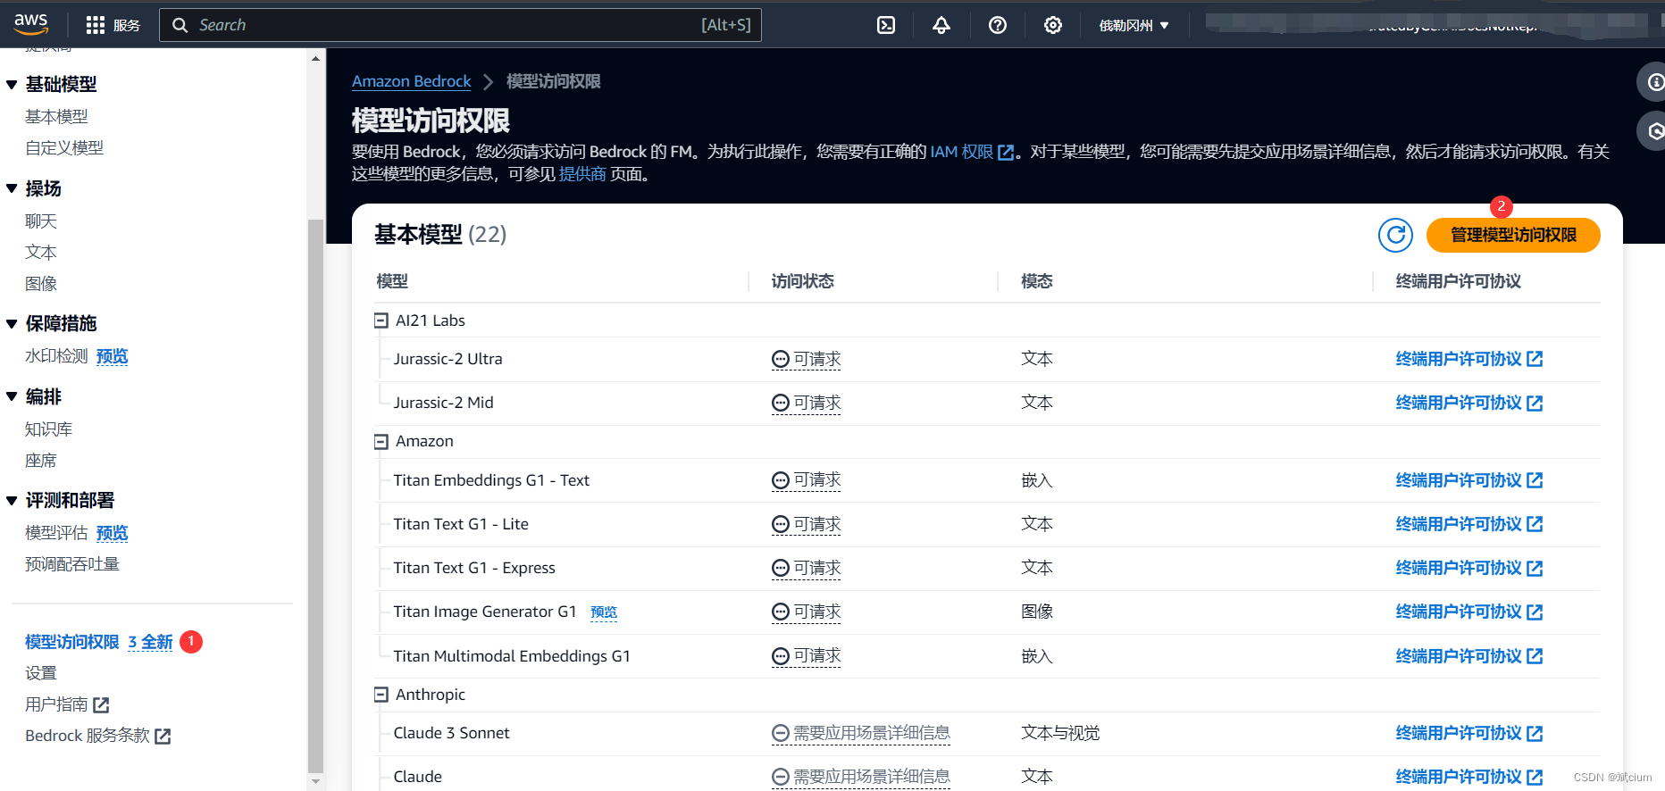Click the status icon for Jurassic-2 Ultra

tap(781, 360)
